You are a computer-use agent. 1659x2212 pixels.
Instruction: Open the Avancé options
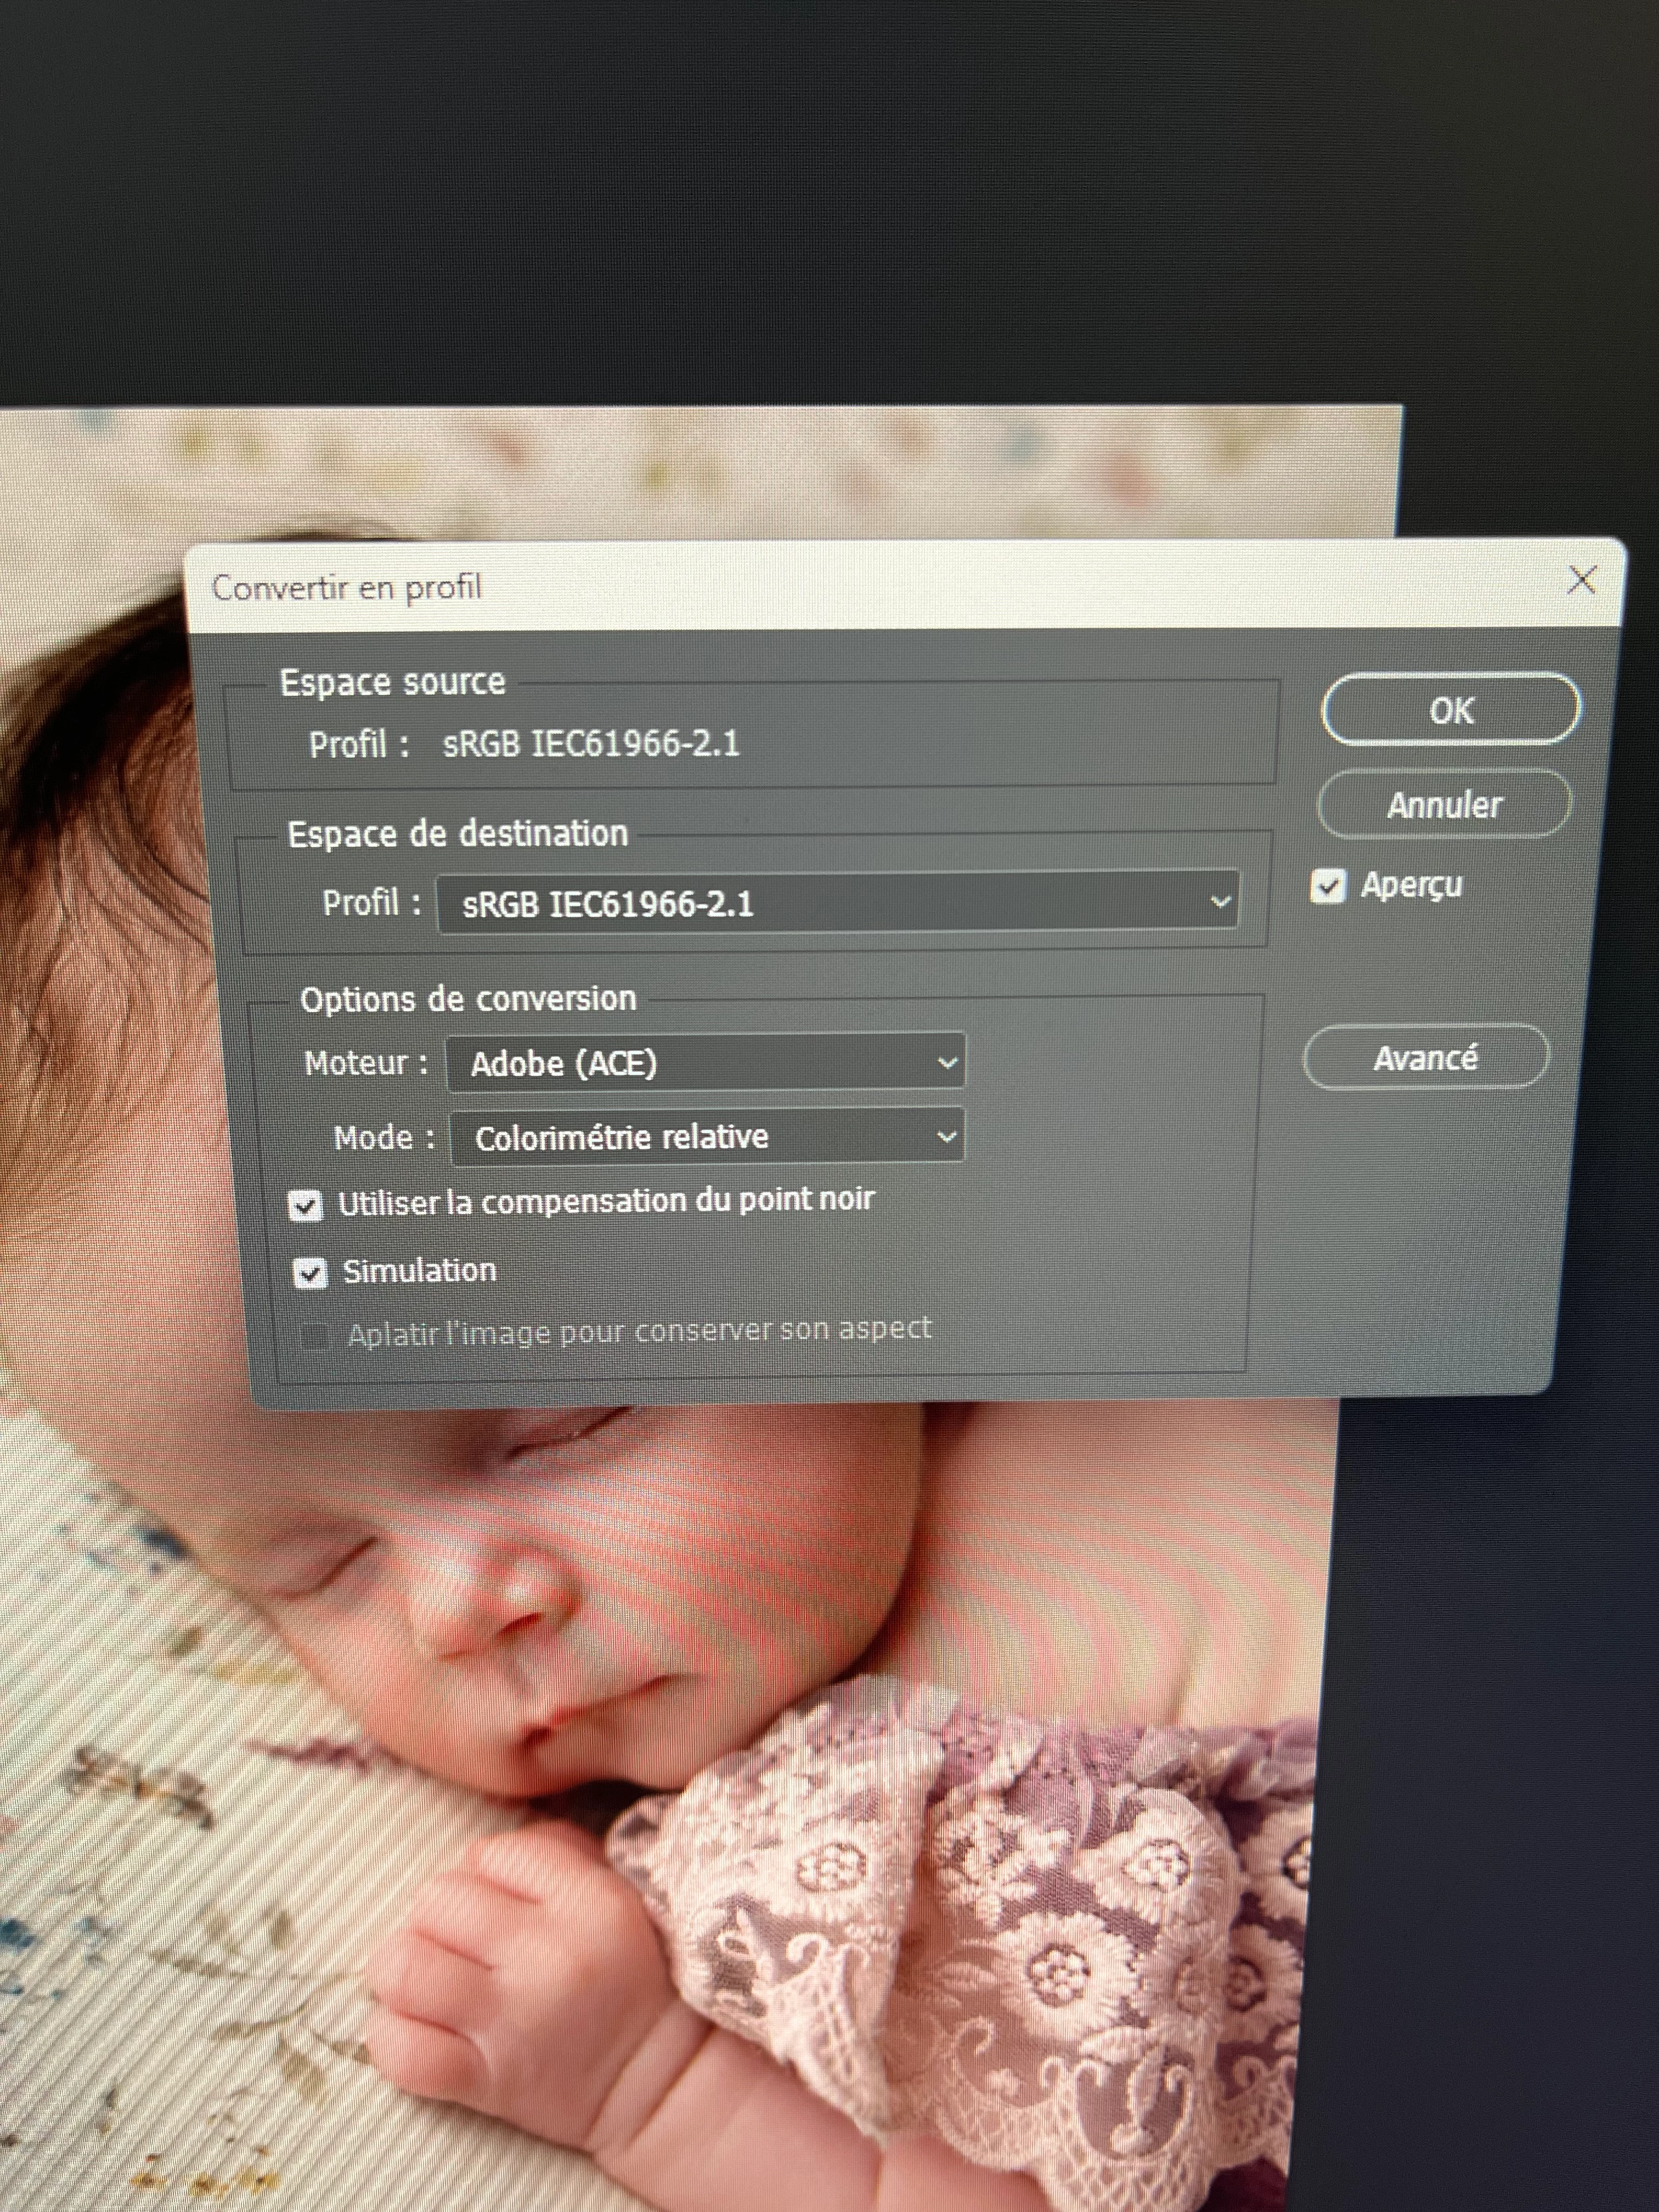point(1425,1057)
